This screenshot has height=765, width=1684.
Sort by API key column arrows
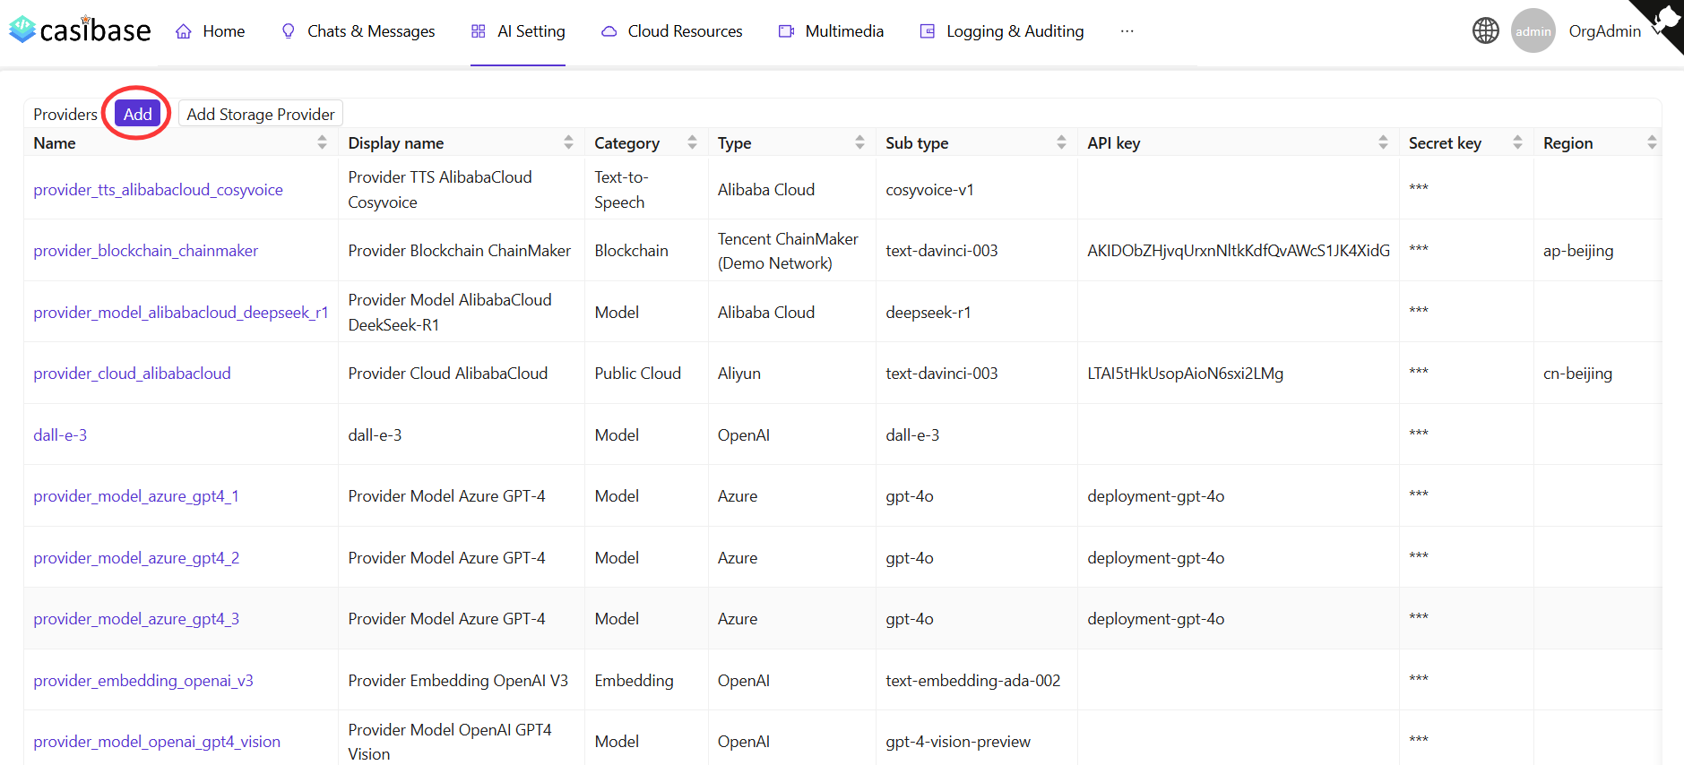pos(1383,142)
